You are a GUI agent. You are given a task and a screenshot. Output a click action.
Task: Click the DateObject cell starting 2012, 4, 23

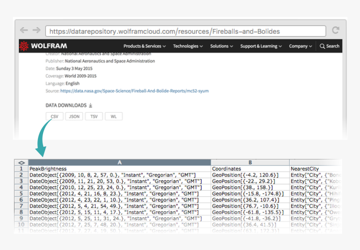pos(120,200)
